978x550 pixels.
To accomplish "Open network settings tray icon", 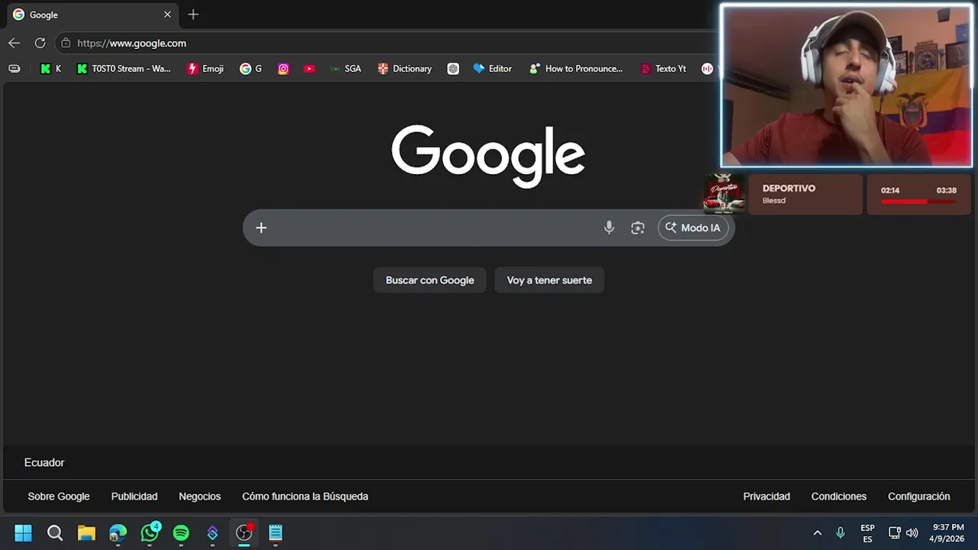I will point(894,532).
